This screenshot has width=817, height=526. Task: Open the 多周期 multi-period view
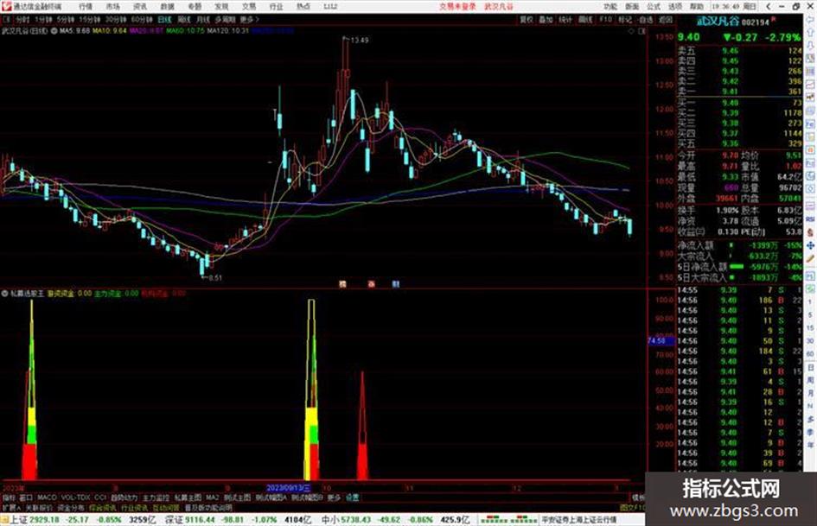225,19
